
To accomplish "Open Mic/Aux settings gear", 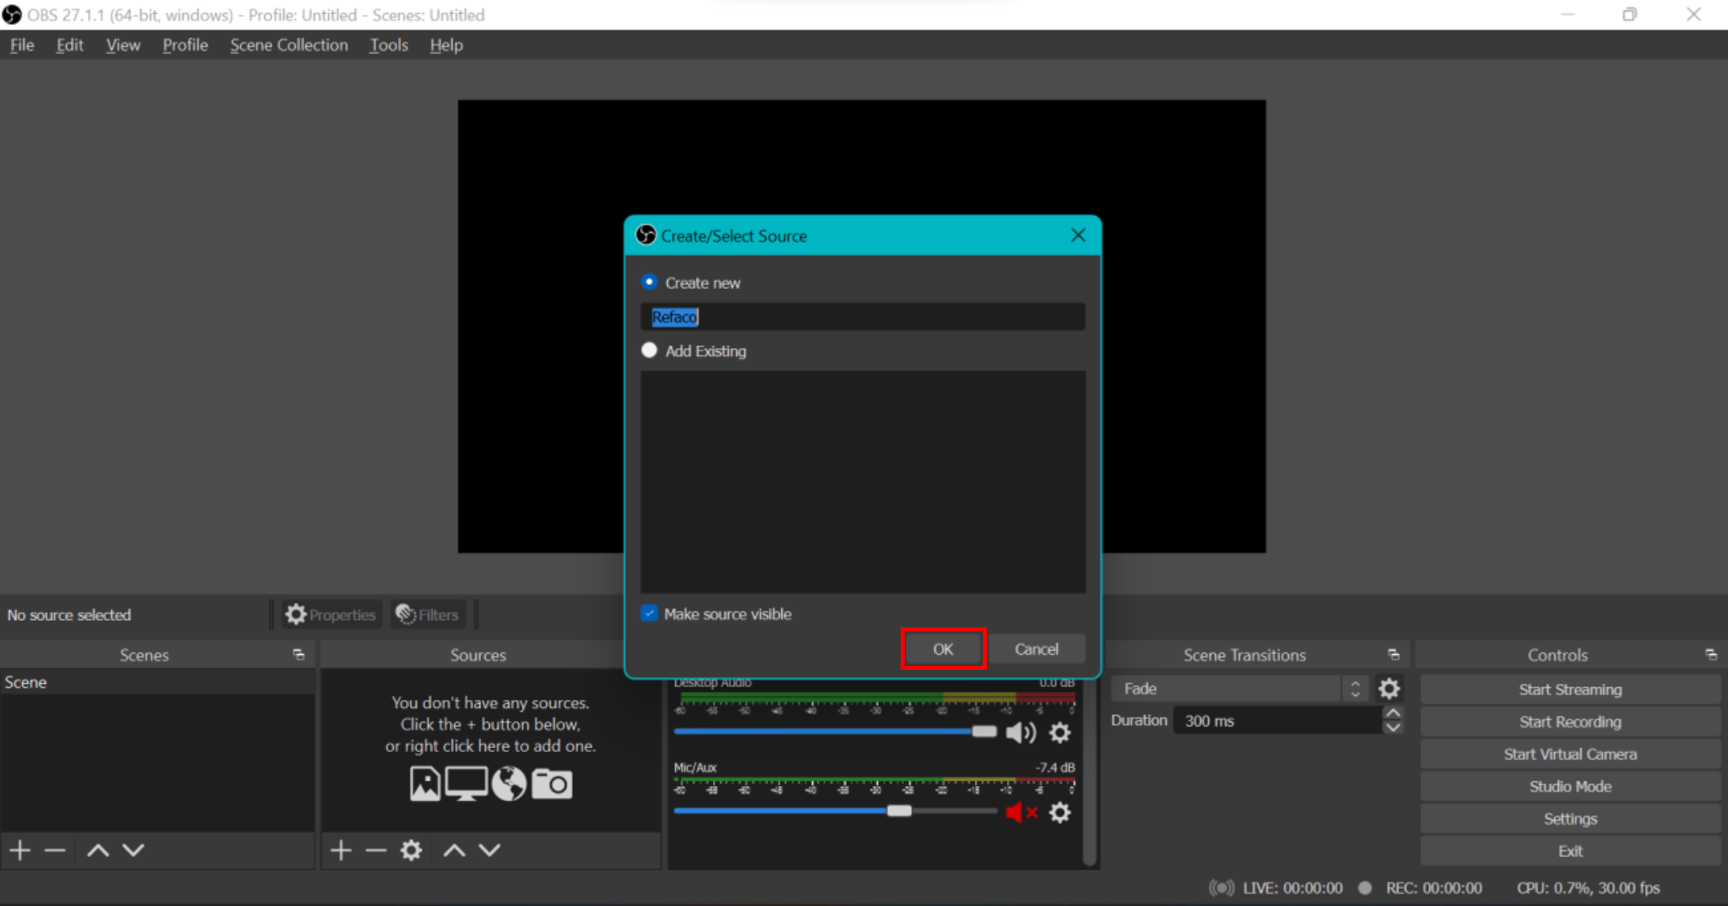I will (x=1060, y=813).
